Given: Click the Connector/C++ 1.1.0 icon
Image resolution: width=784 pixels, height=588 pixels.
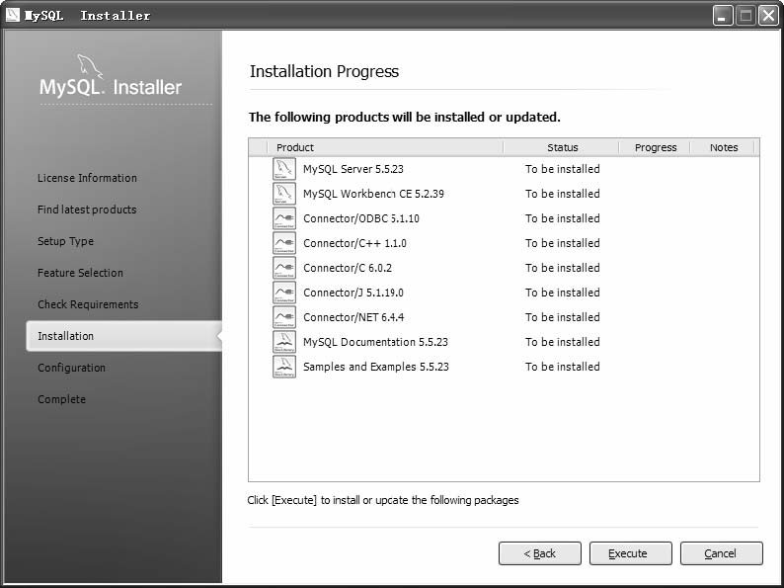Looking at the screenshot, I should tap(284, 243).
